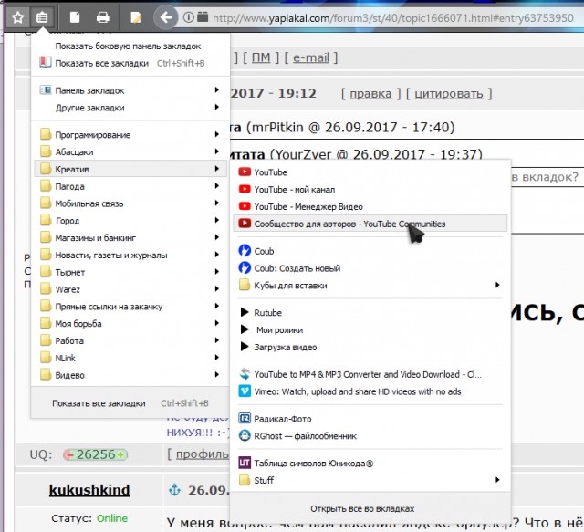584x532 pixels.
Task: Open RGhost файлообменник bookmark
Action: (370, 436)
